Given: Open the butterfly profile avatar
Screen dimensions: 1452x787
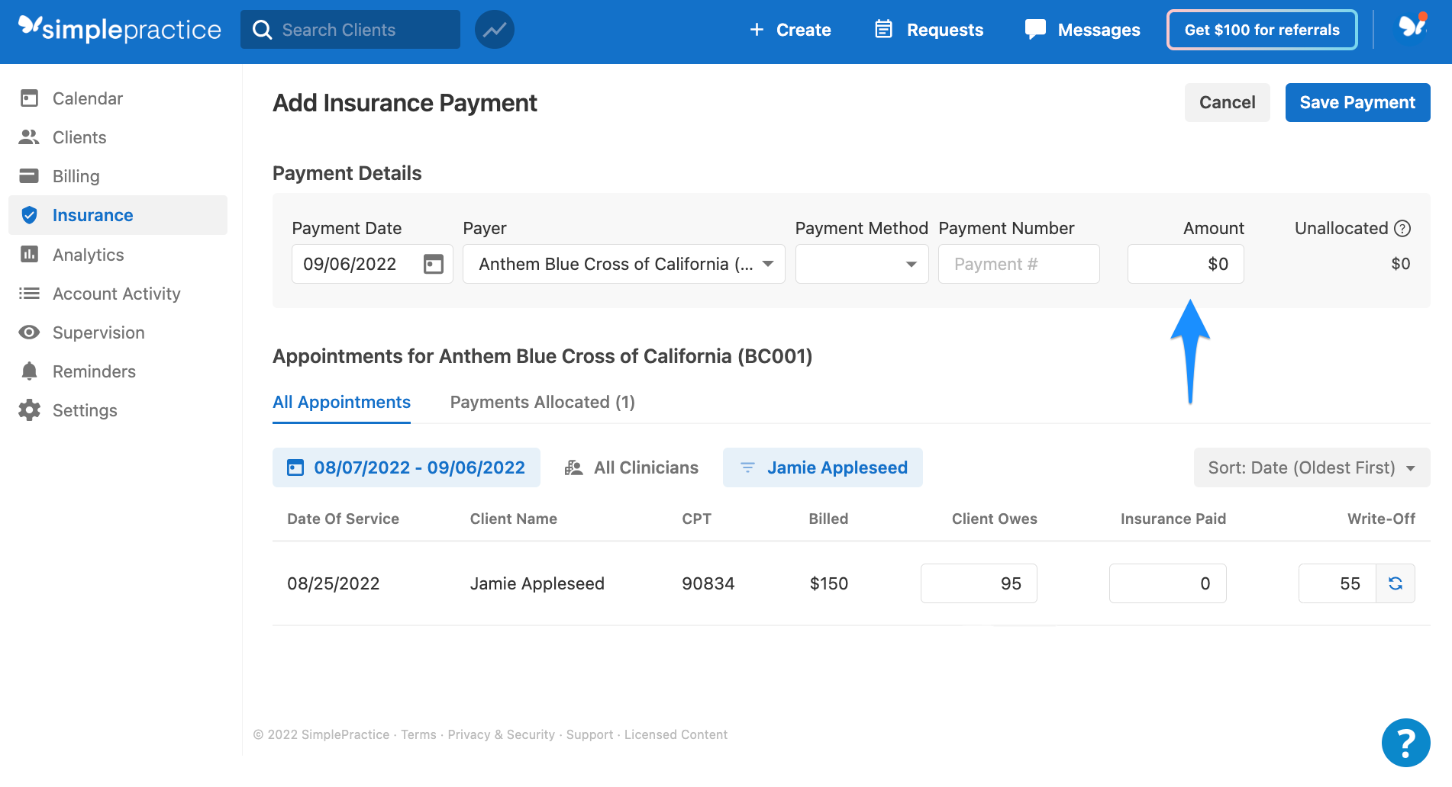Looking at the screenshot, I should pos(1412,27).
